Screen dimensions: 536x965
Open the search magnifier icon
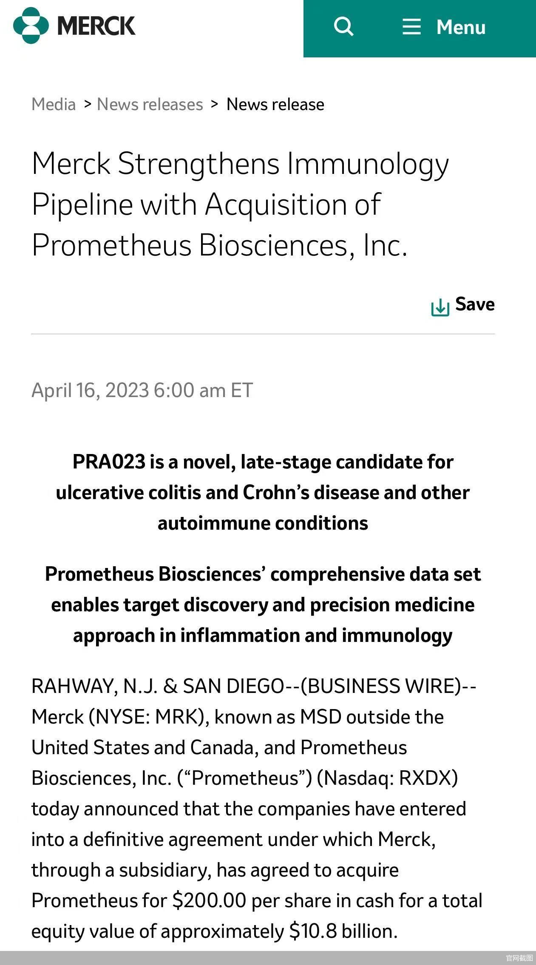343,27
